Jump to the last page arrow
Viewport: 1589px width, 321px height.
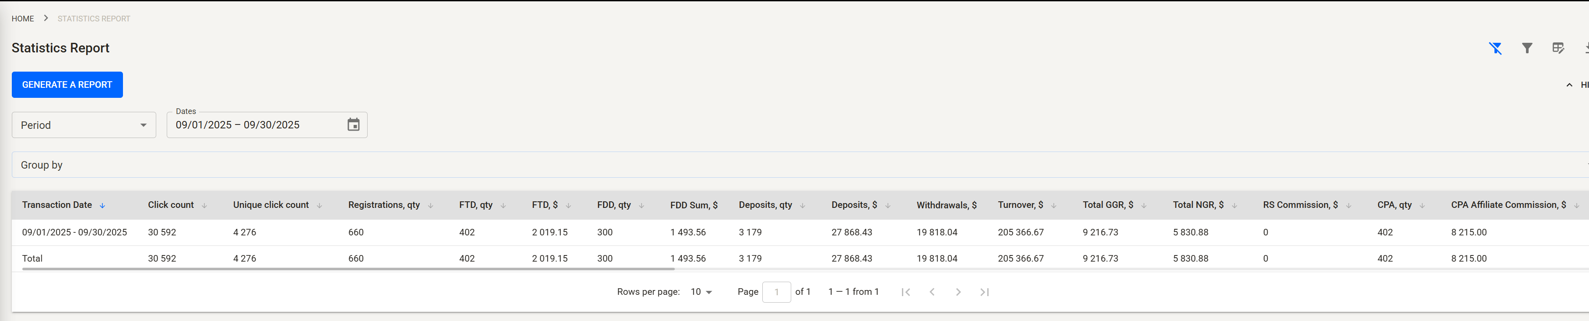(985, 292)
